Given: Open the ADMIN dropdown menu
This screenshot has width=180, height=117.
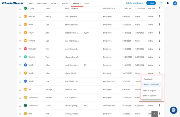Looking at the screenshot, I should 77,4.
